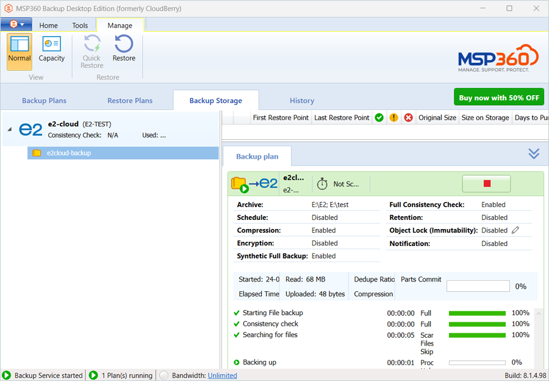Image resolution: width=549 pixels, height=381 pixels.
Task: Click the schedule stopwatch icon
Action: (x=322, y=184)
